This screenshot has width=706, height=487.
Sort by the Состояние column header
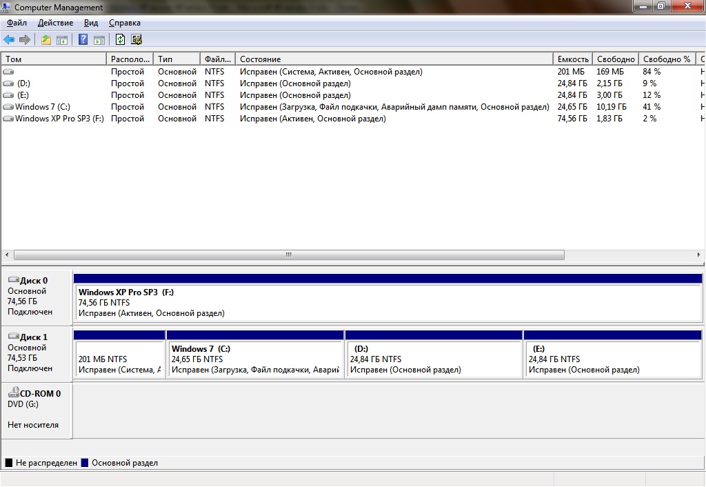coord(394,59)
